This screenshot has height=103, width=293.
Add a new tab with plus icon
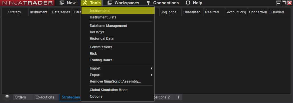coord(178,97)
